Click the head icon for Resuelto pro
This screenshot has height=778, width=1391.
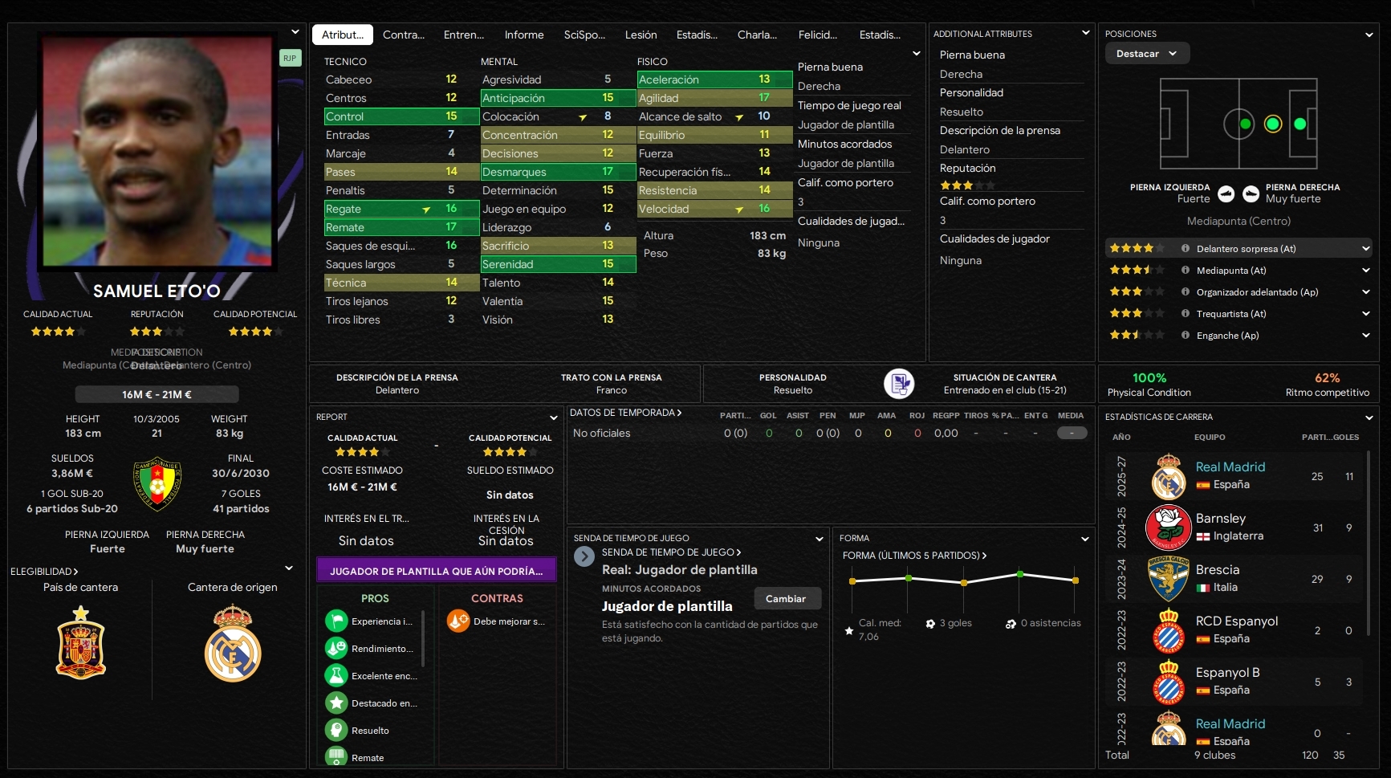point(336,730)
